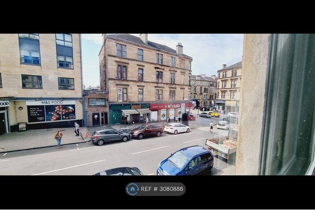The height and width of the screenshot is (210, 315).
Task: Click the REF # 3080888 text
Action: click(162, 189)
